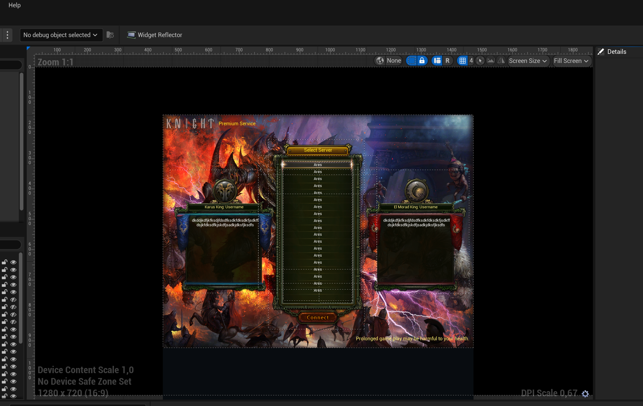Open the Screen Size dropdown
The width and height of the screenshot is (643, 406).
528,61
